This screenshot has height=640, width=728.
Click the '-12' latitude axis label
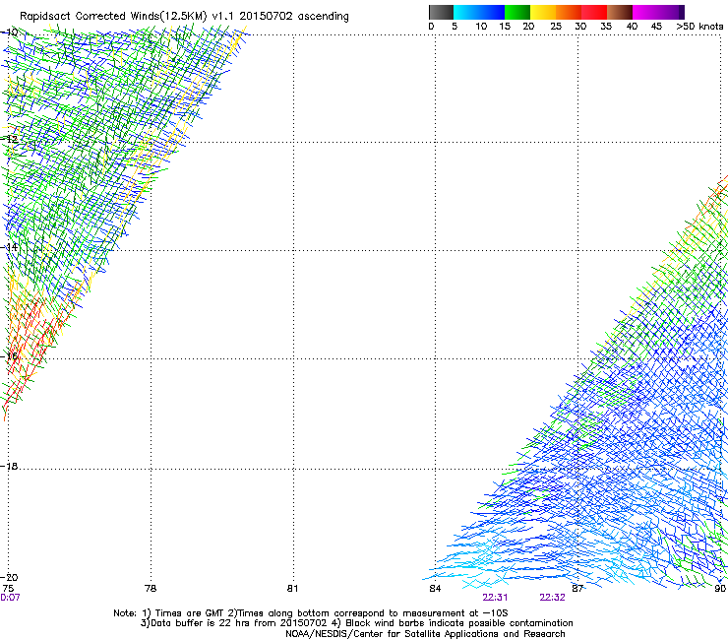9,139
